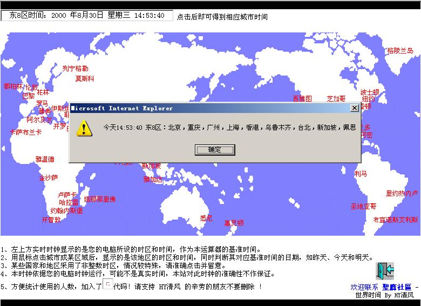Select 利马 on the map

click(361, 174)
